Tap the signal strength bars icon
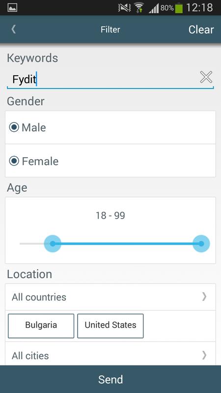The height and width of the screenshot is (393, 221). click(x=154, y=8)
